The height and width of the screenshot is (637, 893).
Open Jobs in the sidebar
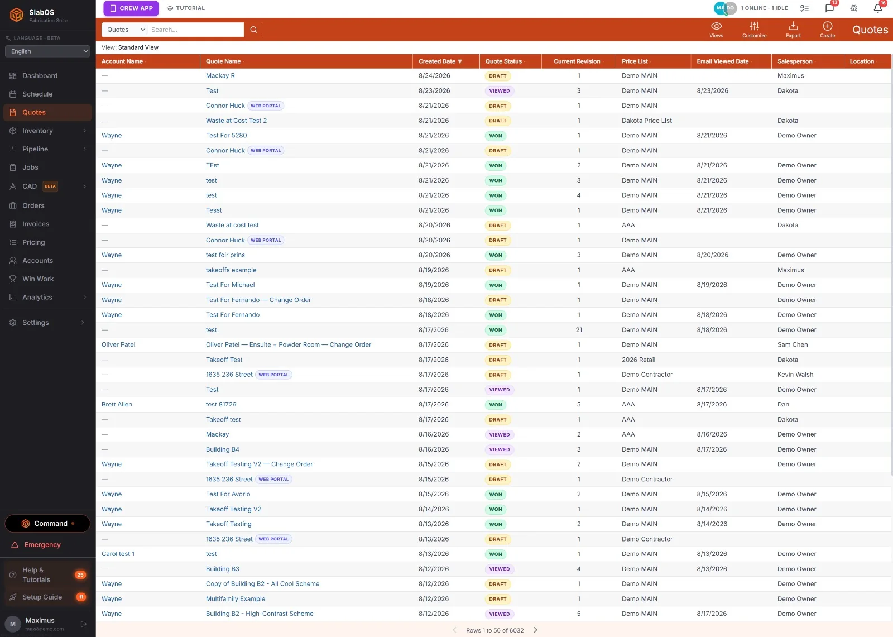[47, 167]
